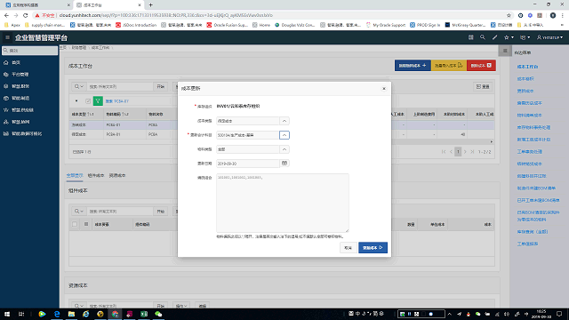This screenshot has height=320, width=569.
Task: Open the search column selector in the main grid
Action: [x=78, y=87]
